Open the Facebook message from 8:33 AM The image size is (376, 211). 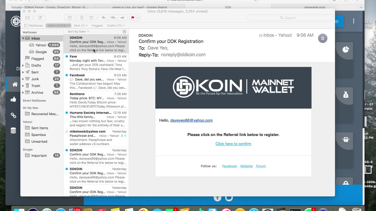click(x=96, y=81)
